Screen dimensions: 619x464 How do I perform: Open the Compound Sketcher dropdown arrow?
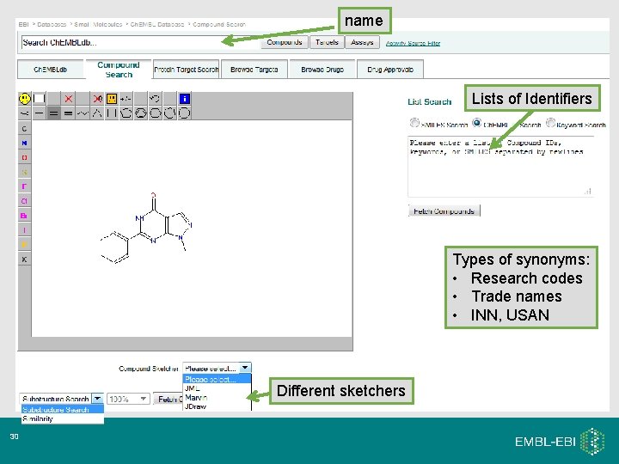pyautogui.click(x=245, y=368)
